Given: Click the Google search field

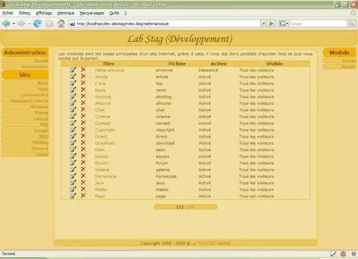Looking at the screenshot, I should 318,23.
